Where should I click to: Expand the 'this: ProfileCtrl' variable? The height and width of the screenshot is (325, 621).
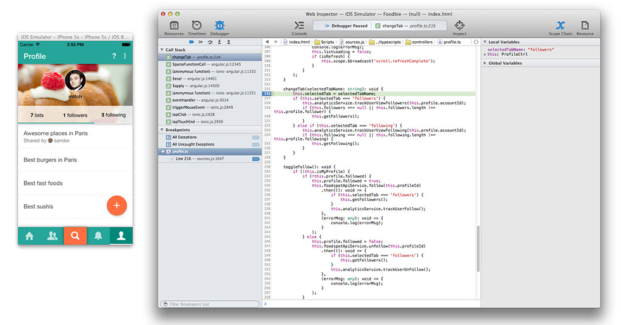click(x=485, y=54)
